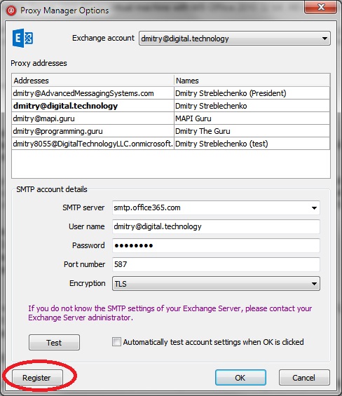Open the Encryption TLS dropdown
342x396 pixels.
pyautogui.click(x=216, y=283)
